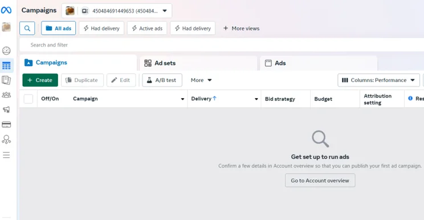Switch to the Ad sets tab
The height and width of the screenshot is (220, 424).
(x=198, y=63)
